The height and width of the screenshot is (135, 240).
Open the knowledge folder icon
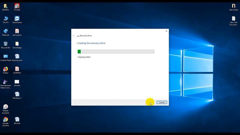pyautogui.click(x=17, y=45)
